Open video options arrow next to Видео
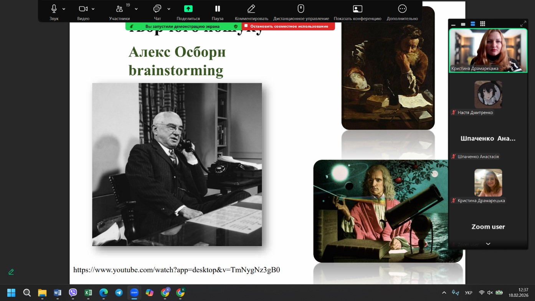This screenshot has width=535, height=301. pyautogui.click(x=93, y=9)
